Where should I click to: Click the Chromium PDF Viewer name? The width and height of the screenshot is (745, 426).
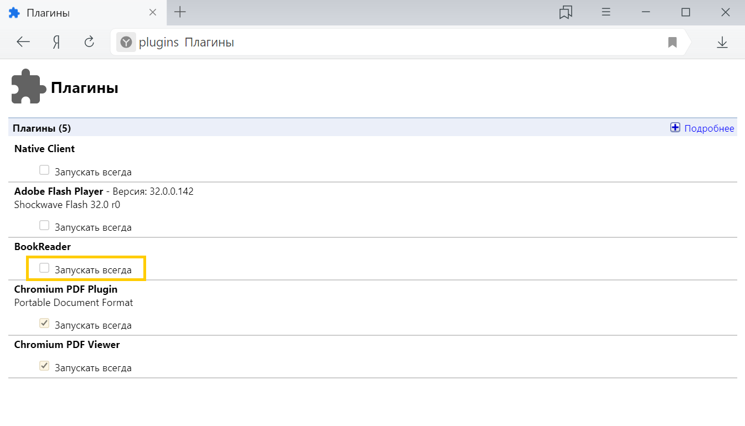coord(67,345)
